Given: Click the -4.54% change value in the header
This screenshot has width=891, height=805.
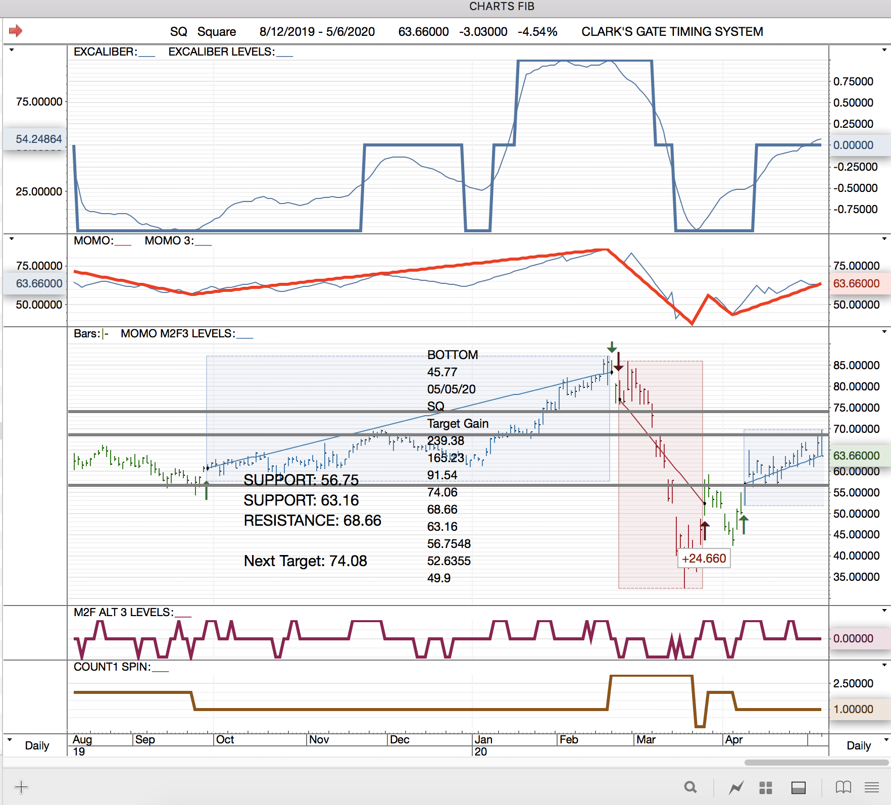Looking at the screenshot, I should [x=537, y=32].
